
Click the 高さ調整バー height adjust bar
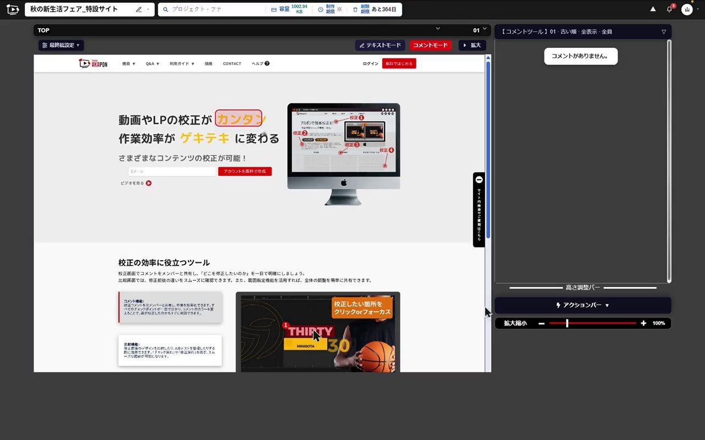click(583, 288)
